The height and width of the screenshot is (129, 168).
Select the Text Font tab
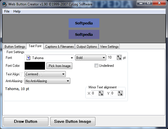tap(35, 46)
